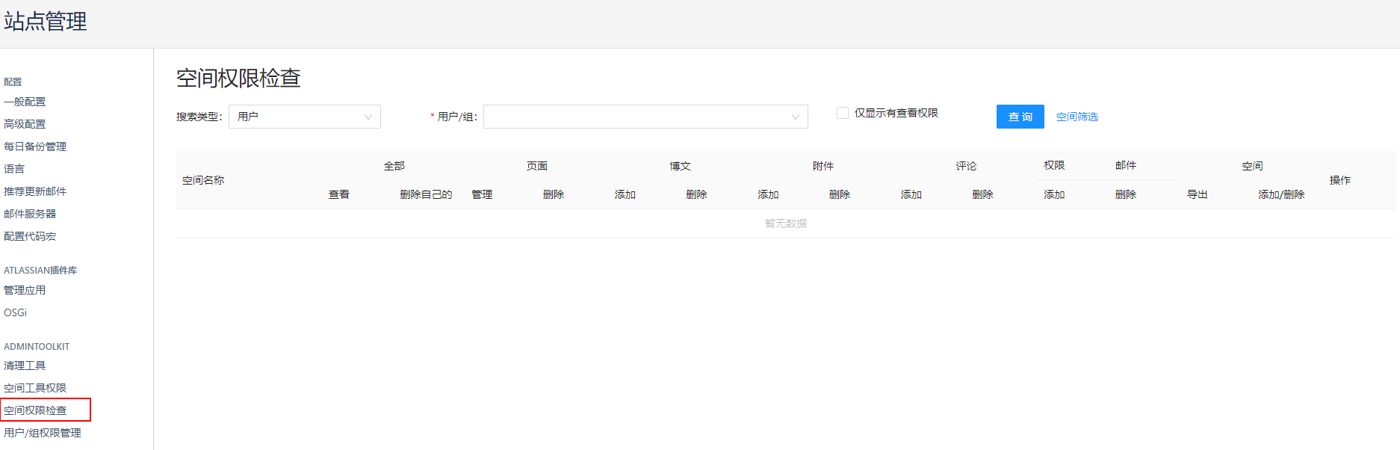Click the 操作 column header
Screen dimensions: 1400x450
pos(1339,180)
